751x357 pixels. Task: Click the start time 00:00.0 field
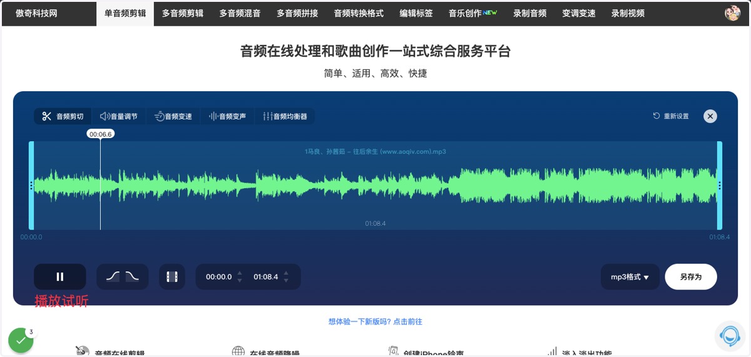(x=219, y=277)
